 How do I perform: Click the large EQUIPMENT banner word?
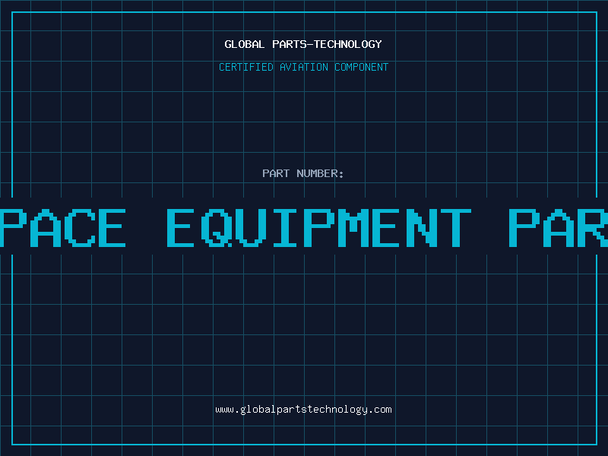(319, 228)
